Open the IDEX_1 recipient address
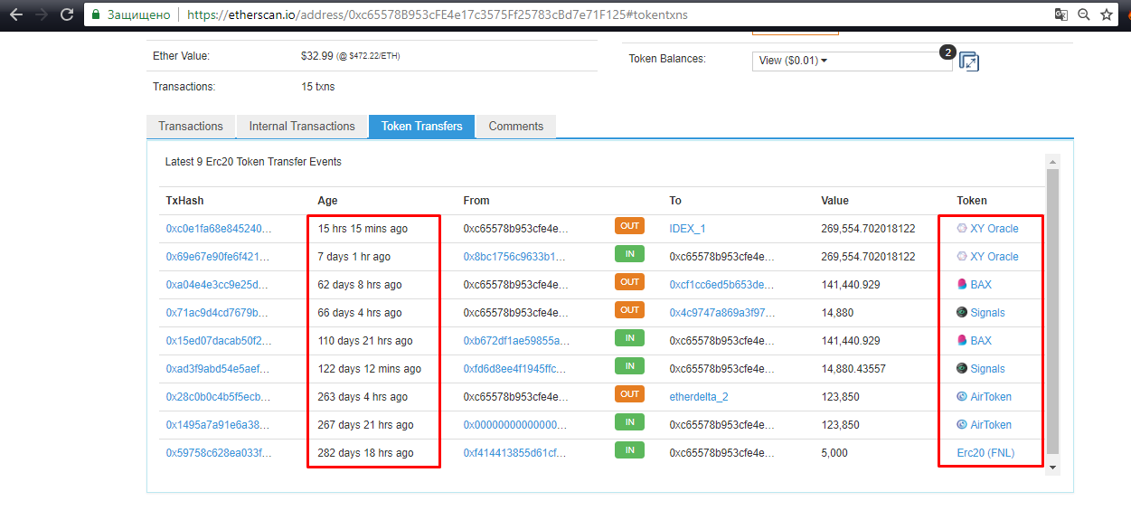 (x=687, y=229)
